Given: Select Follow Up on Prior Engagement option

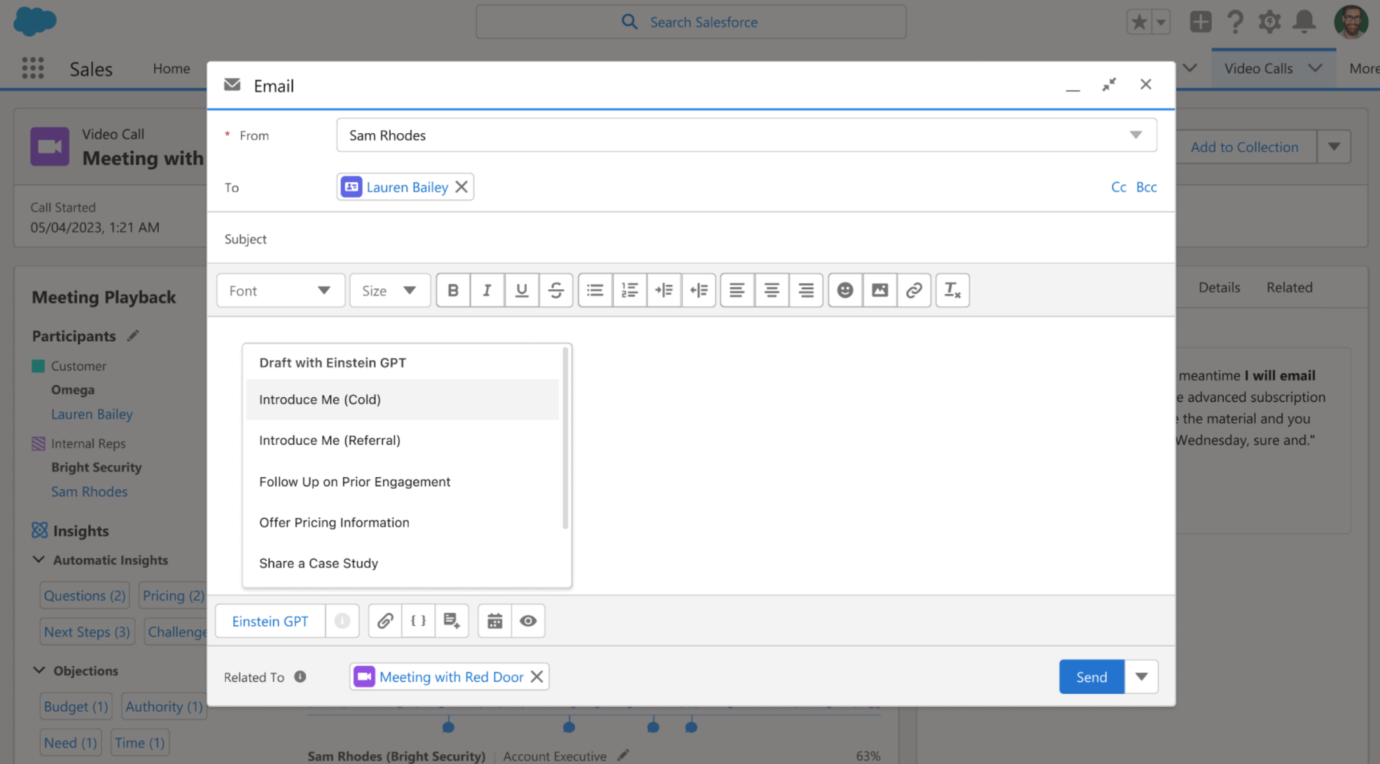Looking at the screenshot, I should click(355, 481).
